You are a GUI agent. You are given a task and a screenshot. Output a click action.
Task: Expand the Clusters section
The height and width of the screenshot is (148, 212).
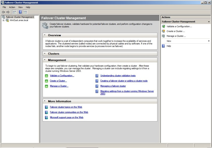pyautogui.click(x=45, y=54)
